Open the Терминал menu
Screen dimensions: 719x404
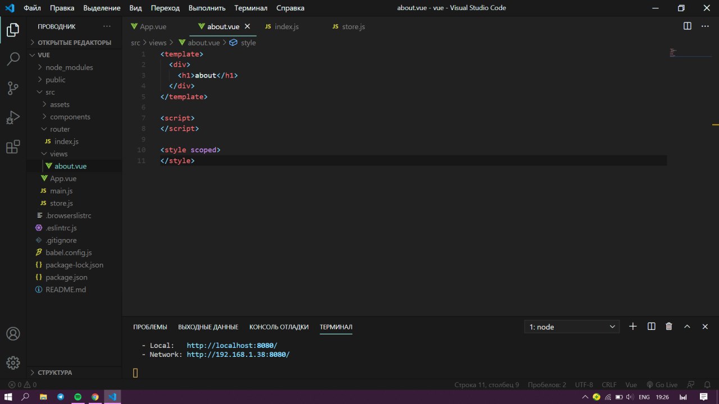[x=251, y=8]
